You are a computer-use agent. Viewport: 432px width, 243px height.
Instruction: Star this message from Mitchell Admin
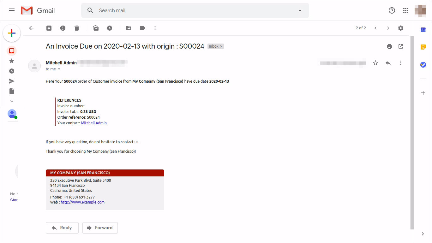(375, 63)
